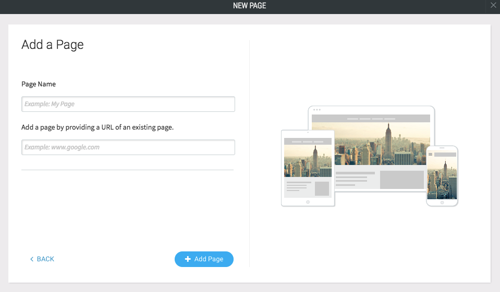This screenshot has height=292, width=500.
Task: Close the New Page dialog
Action: (x=493, y=5)
